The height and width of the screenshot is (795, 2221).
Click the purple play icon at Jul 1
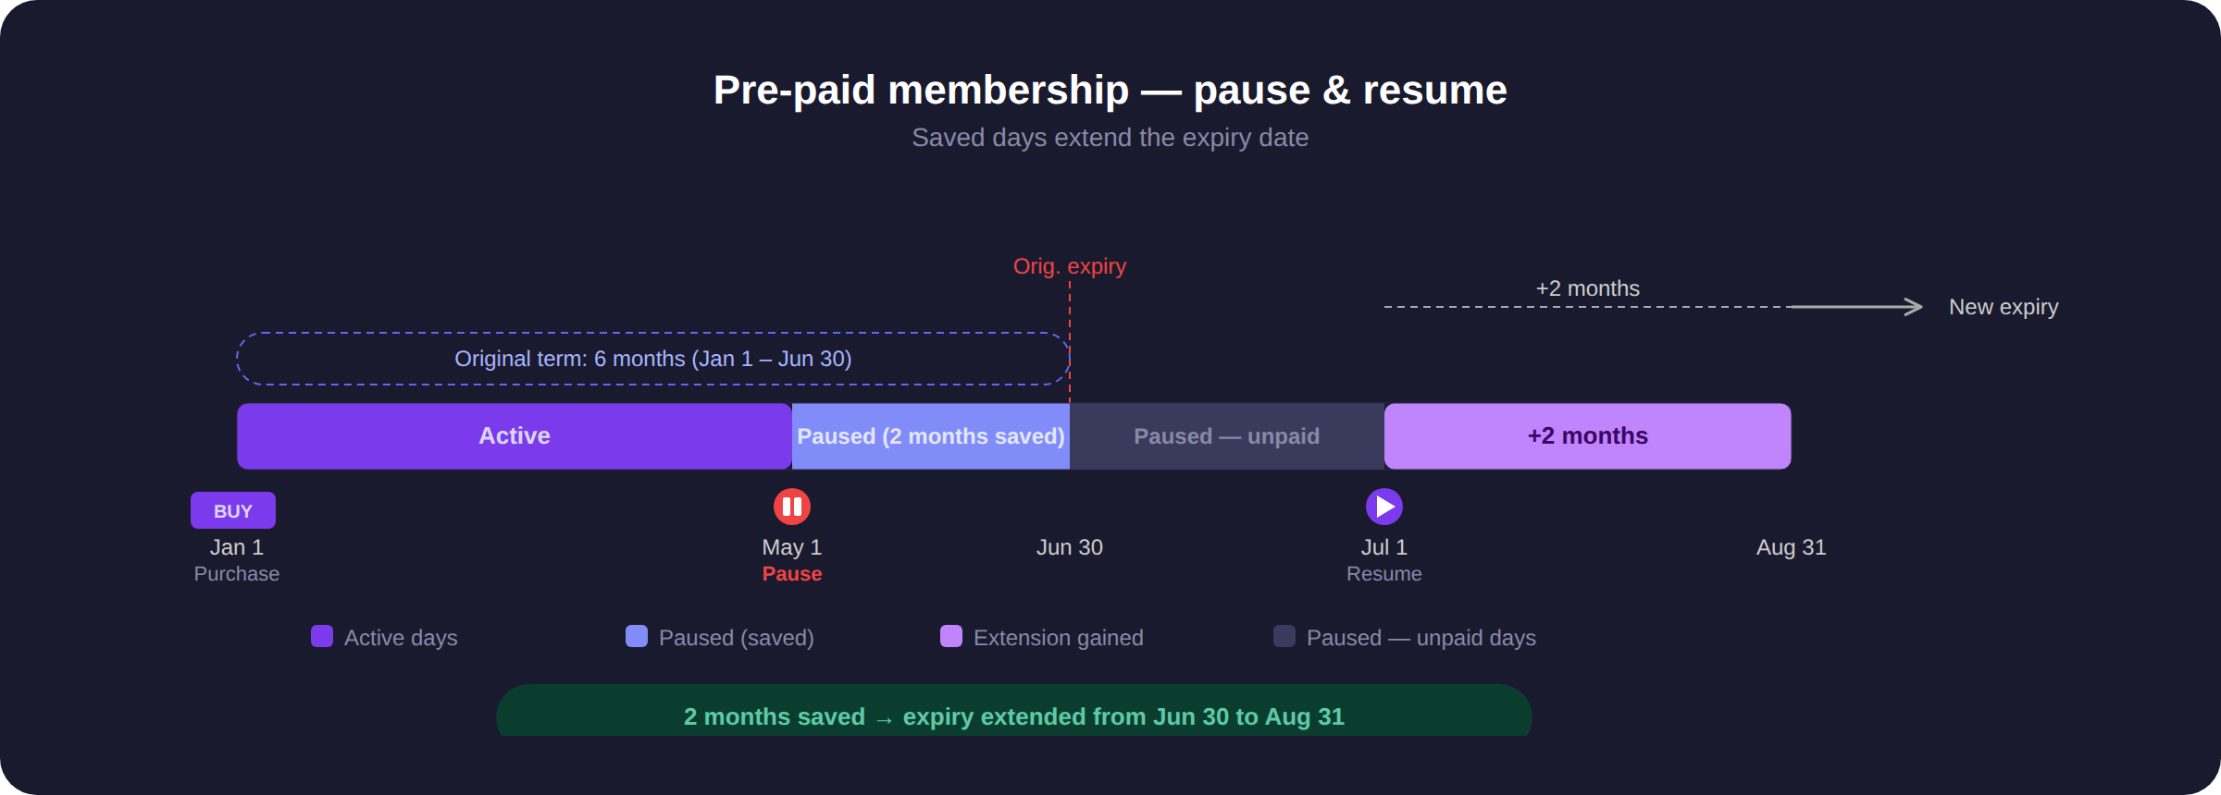click(x=1384, y=507)
